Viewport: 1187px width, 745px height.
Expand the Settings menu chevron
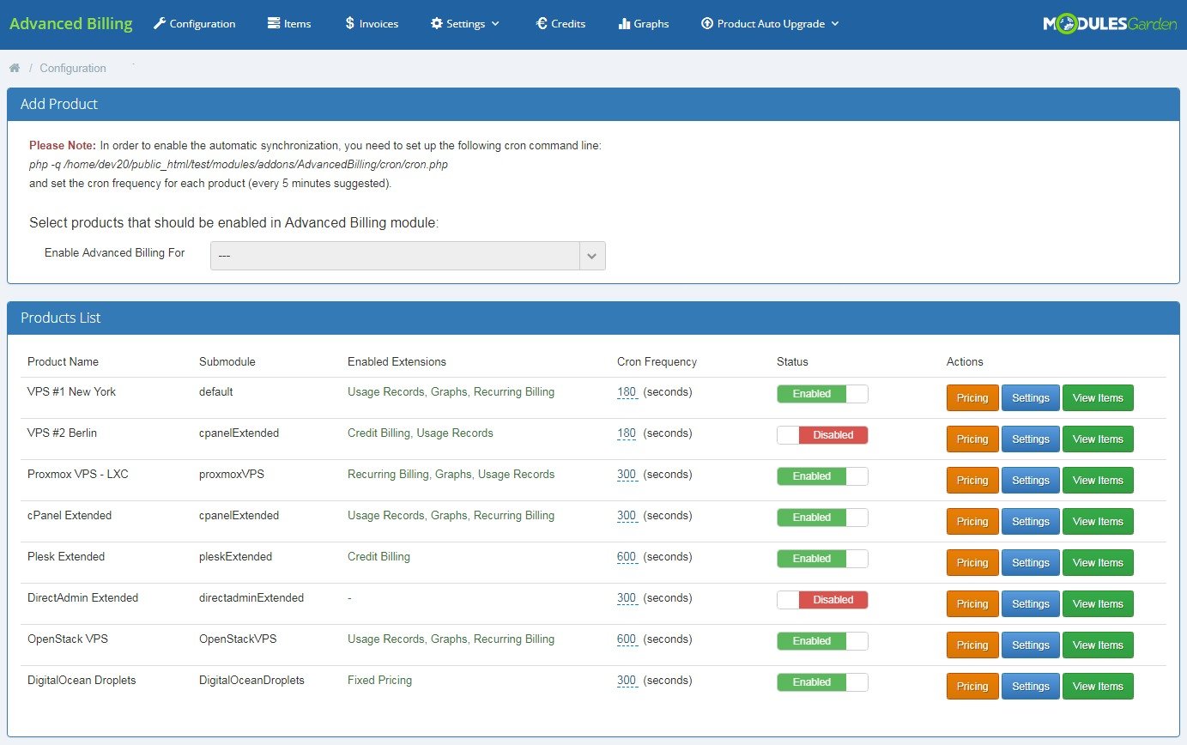495,24
